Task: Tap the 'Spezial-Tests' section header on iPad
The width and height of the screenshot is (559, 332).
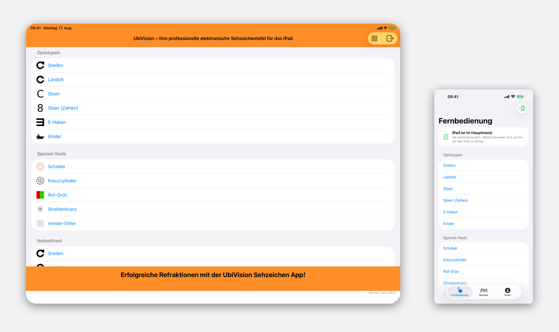Action: pyautogui.click(x=51, y=153)
